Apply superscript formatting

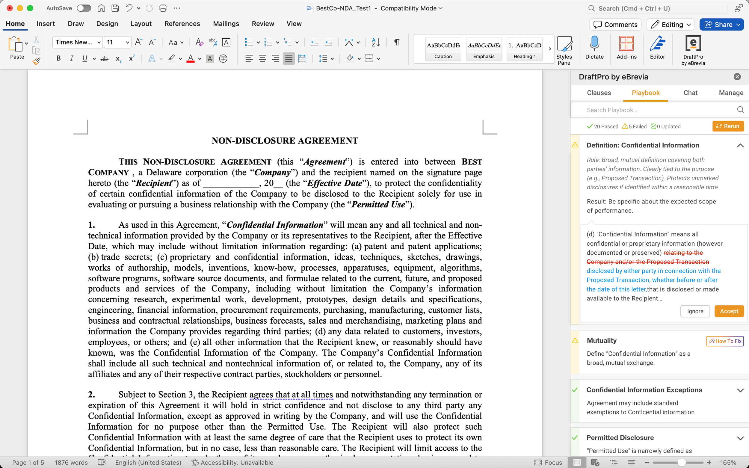point(132,58)
